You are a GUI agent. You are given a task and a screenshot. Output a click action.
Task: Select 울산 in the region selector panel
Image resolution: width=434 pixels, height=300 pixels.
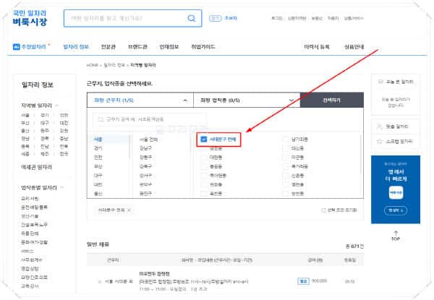click(98, 194)
